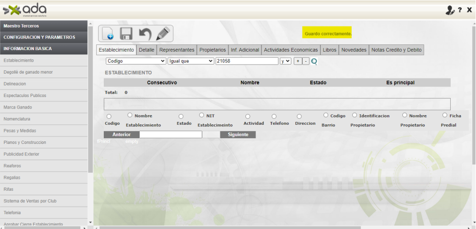The width and height of the screenshot is (476, 229).
Task: Switch to the Actividades Economicas tab
Action: click(x=290, y=50)
